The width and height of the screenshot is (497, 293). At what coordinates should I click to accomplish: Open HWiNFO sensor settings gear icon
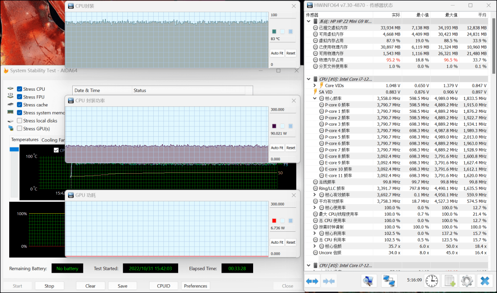(467, 281)
